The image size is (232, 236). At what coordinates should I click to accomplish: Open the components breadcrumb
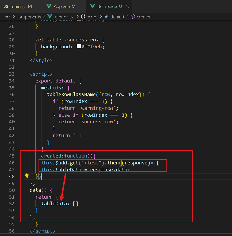pyautogui.click(x=29, y=17)
